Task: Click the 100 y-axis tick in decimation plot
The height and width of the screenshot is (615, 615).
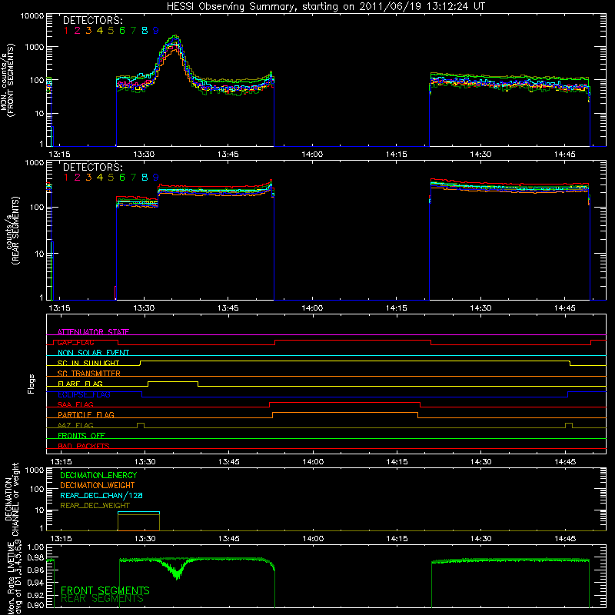Action: (38, 489)
